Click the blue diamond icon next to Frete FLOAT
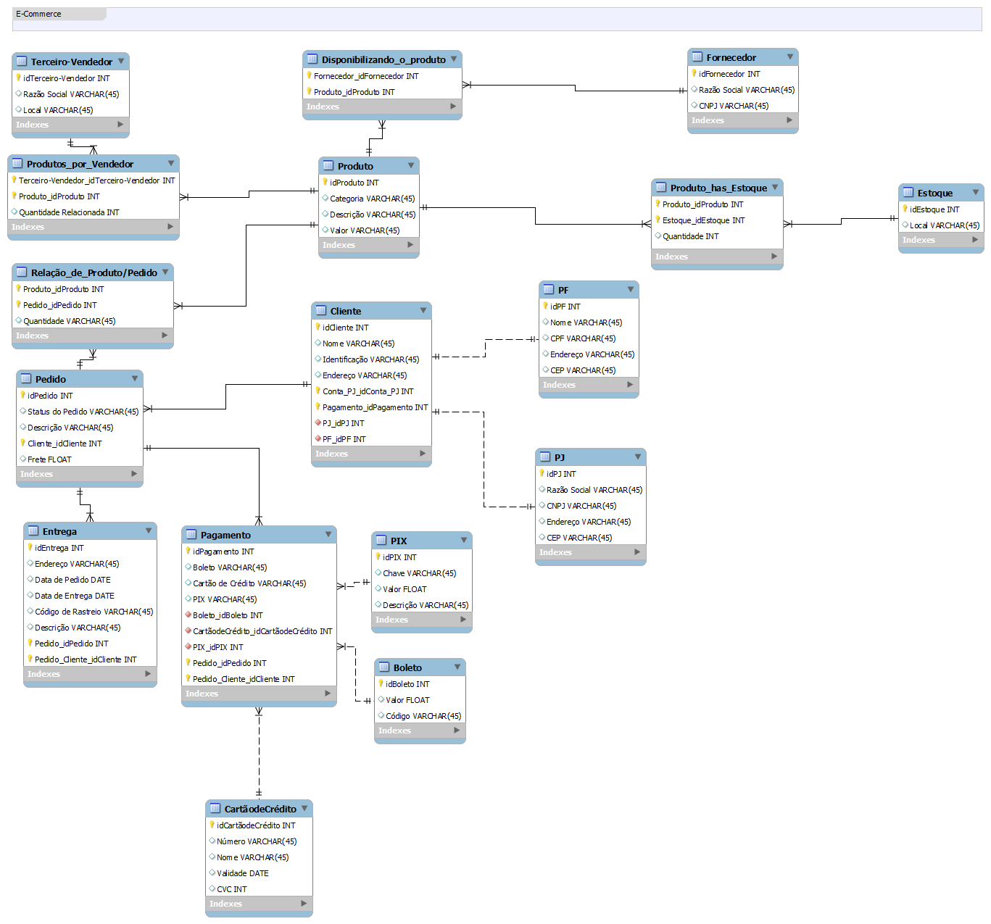Screen dimensions: 991x924 point(22,459)
